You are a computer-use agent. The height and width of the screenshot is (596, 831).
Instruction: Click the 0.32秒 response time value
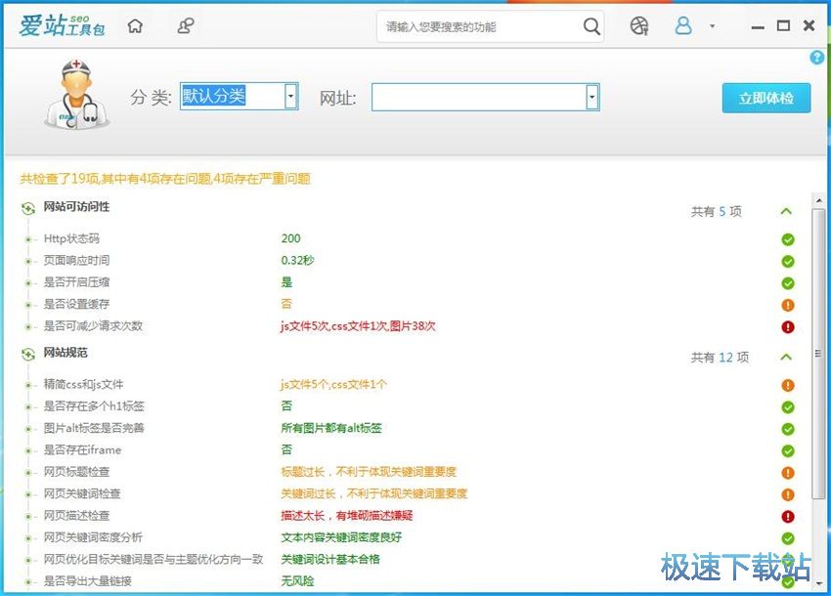pos(298,261)
